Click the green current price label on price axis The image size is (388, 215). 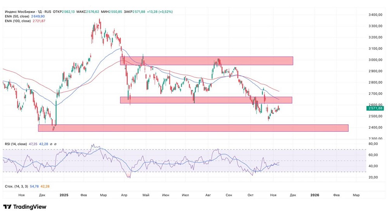pyautogui.click(x=375, y=108)
